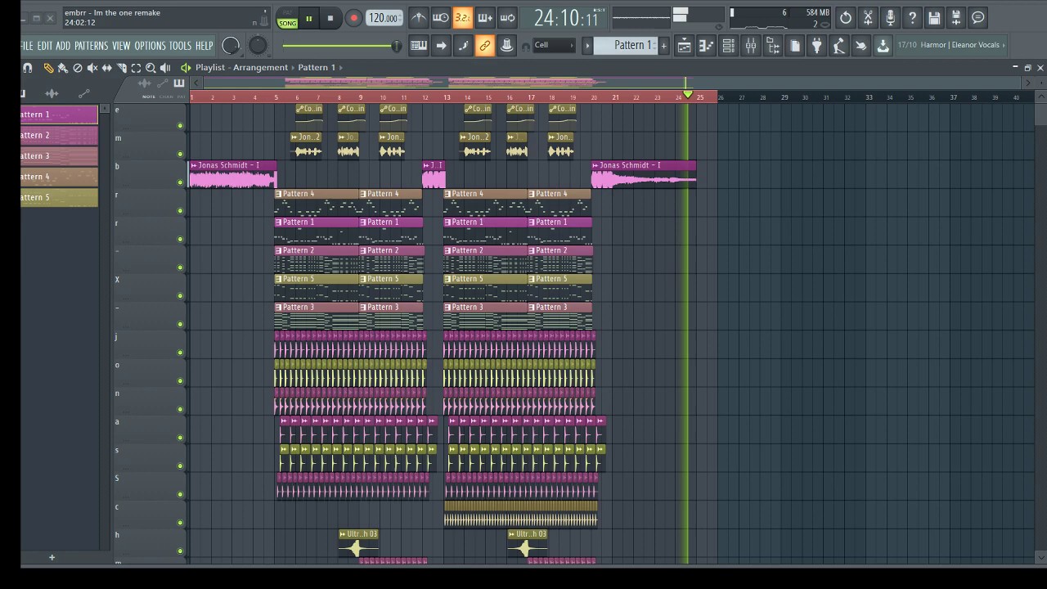Open the TOOLS menu
Image resolution: width=1047 pixels, height=589 pixels.
(x=180, y=46)
